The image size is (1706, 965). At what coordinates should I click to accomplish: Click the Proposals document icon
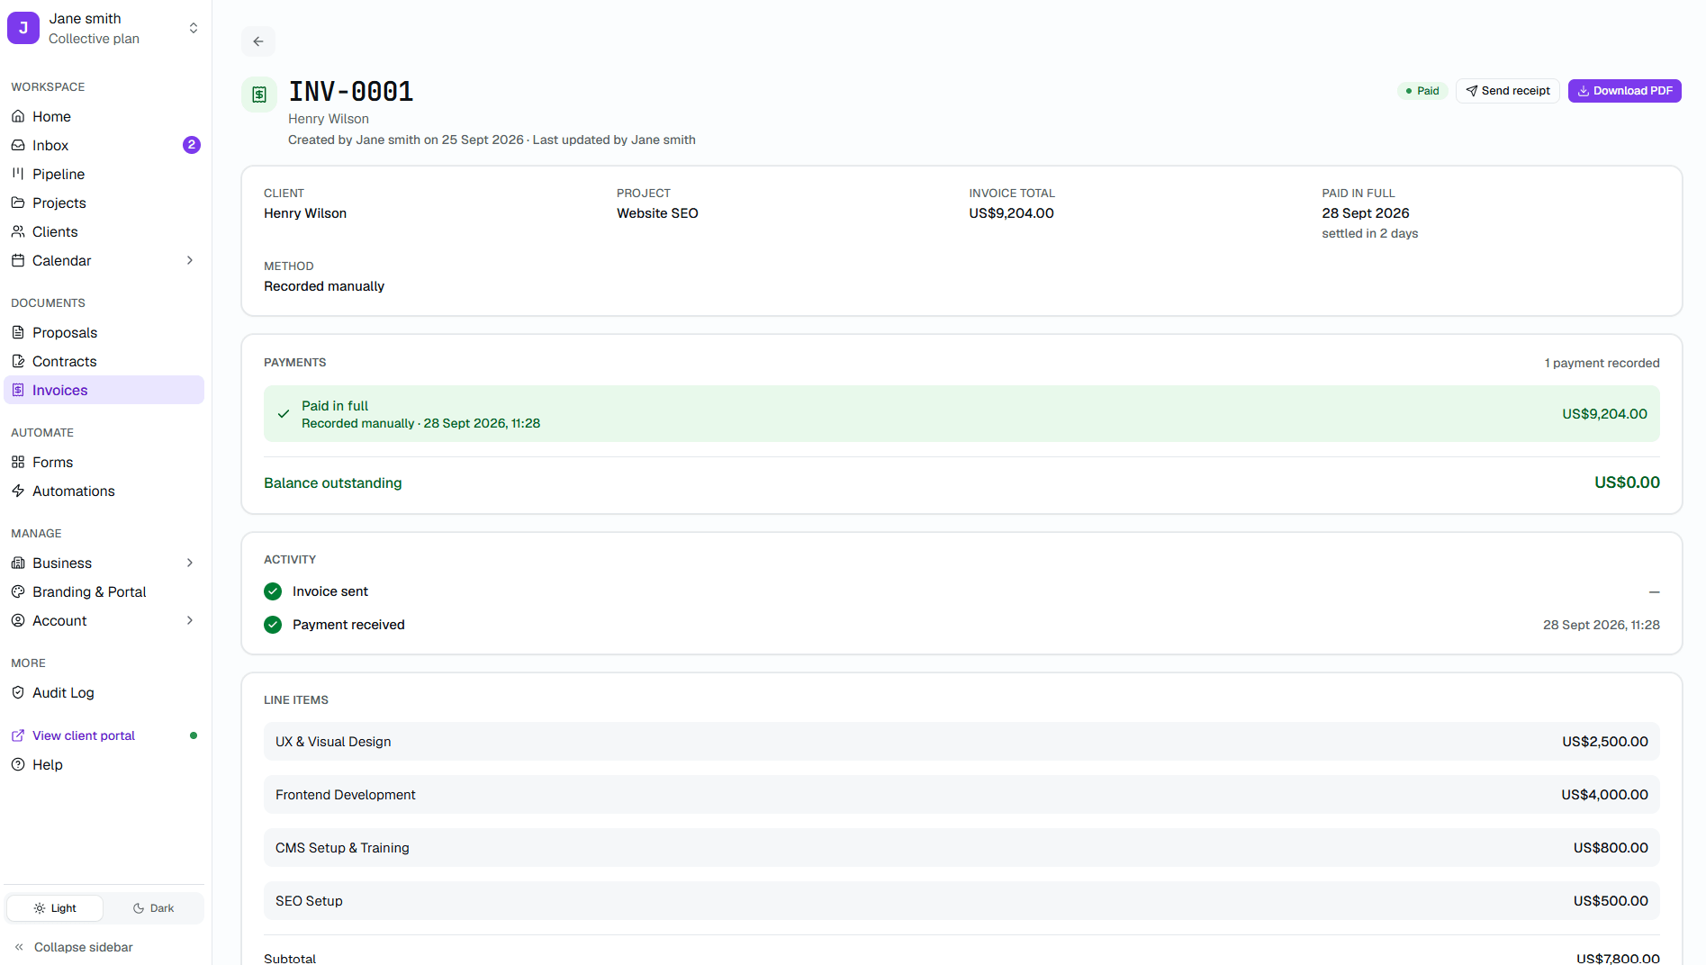click(x=18, y=332)
